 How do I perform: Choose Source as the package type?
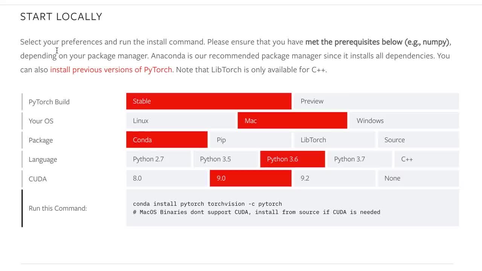(418, 140)
